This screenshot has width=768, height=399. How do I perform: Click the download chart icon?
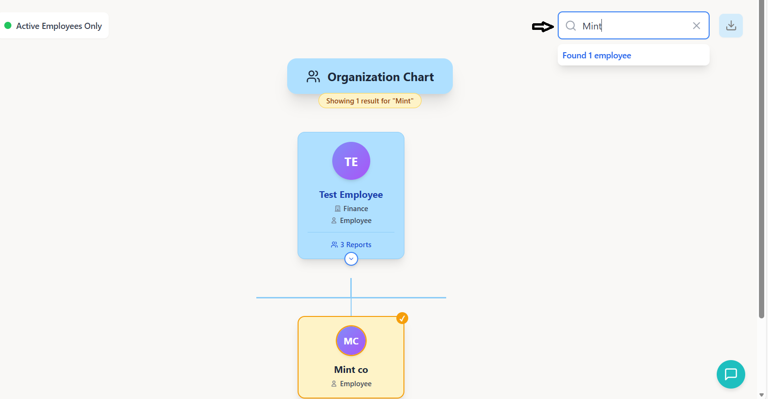731,26
